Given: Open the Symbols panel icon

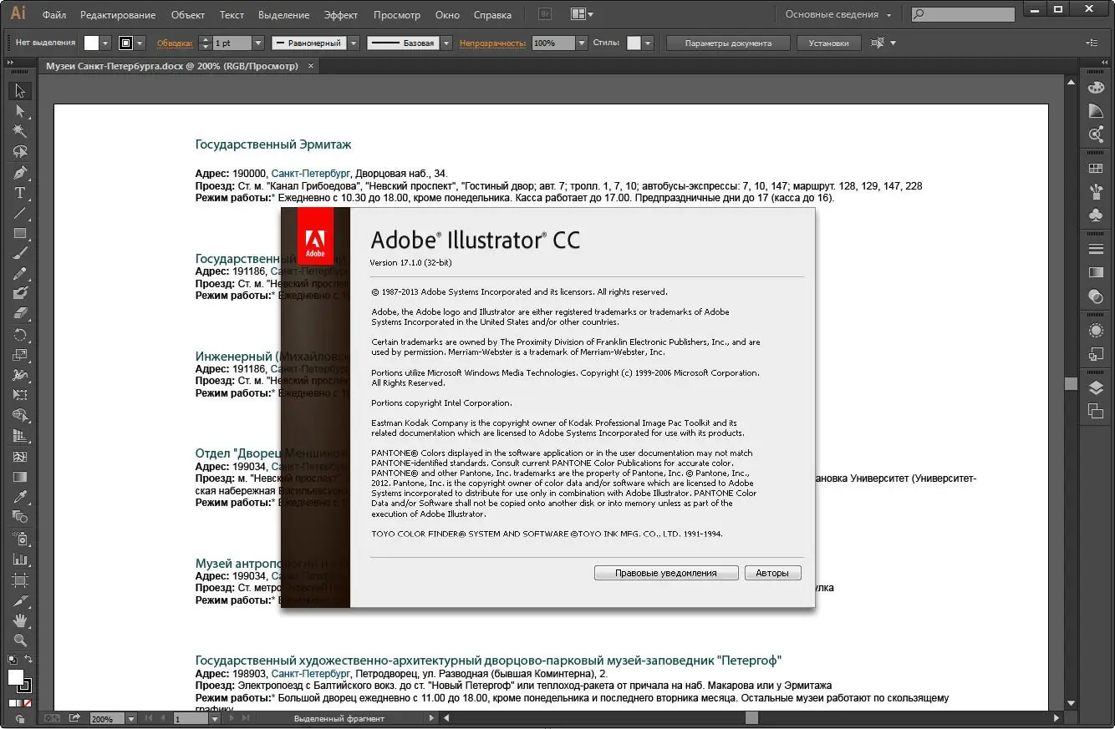Looking at the screenshot, I should point(1096,215).
